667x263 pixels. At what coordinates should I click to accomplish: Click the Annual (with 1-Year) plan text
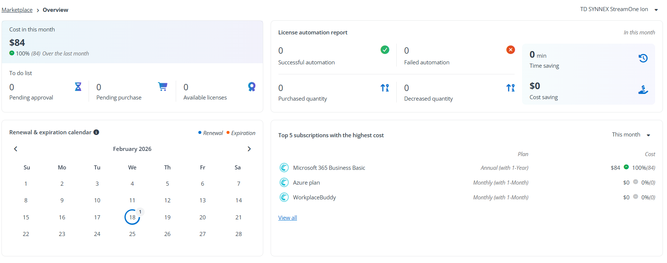point(504,168)
